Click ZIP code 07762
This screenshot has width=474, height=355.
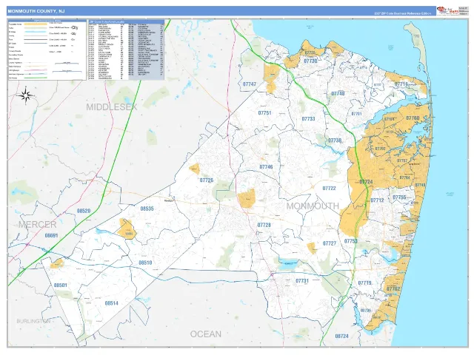coord(393,289)
